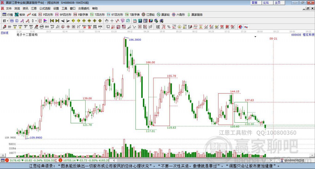
Task: Launch the 江恩轮 Gann wheel
Action: [148, 15]
